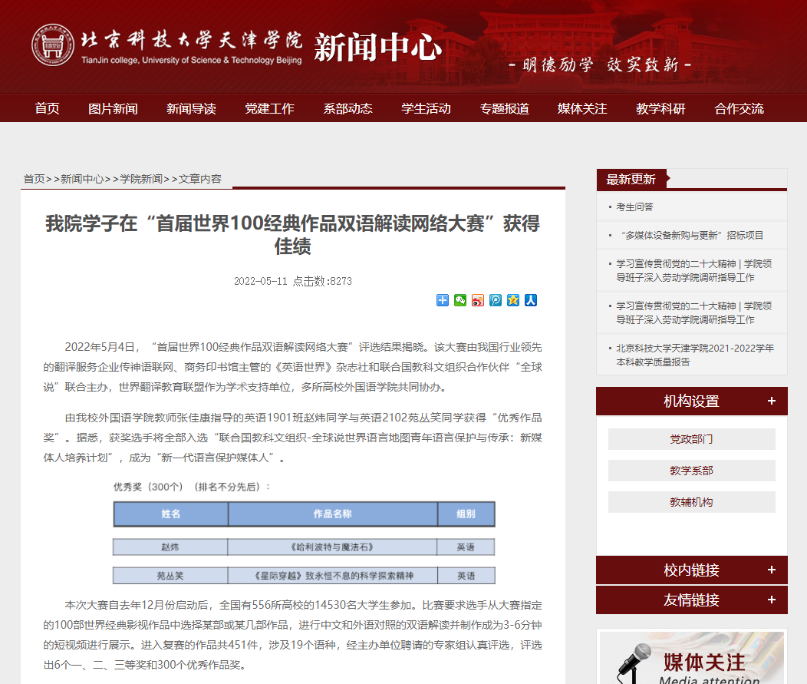This screenshot has width=807, height=684.
Task: Go to 学生活动 in navigation bar
Action: 426,108
